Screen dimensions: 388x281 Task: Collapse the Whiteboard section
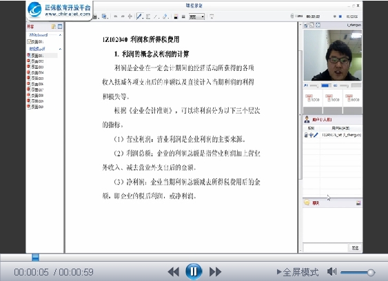60,35
